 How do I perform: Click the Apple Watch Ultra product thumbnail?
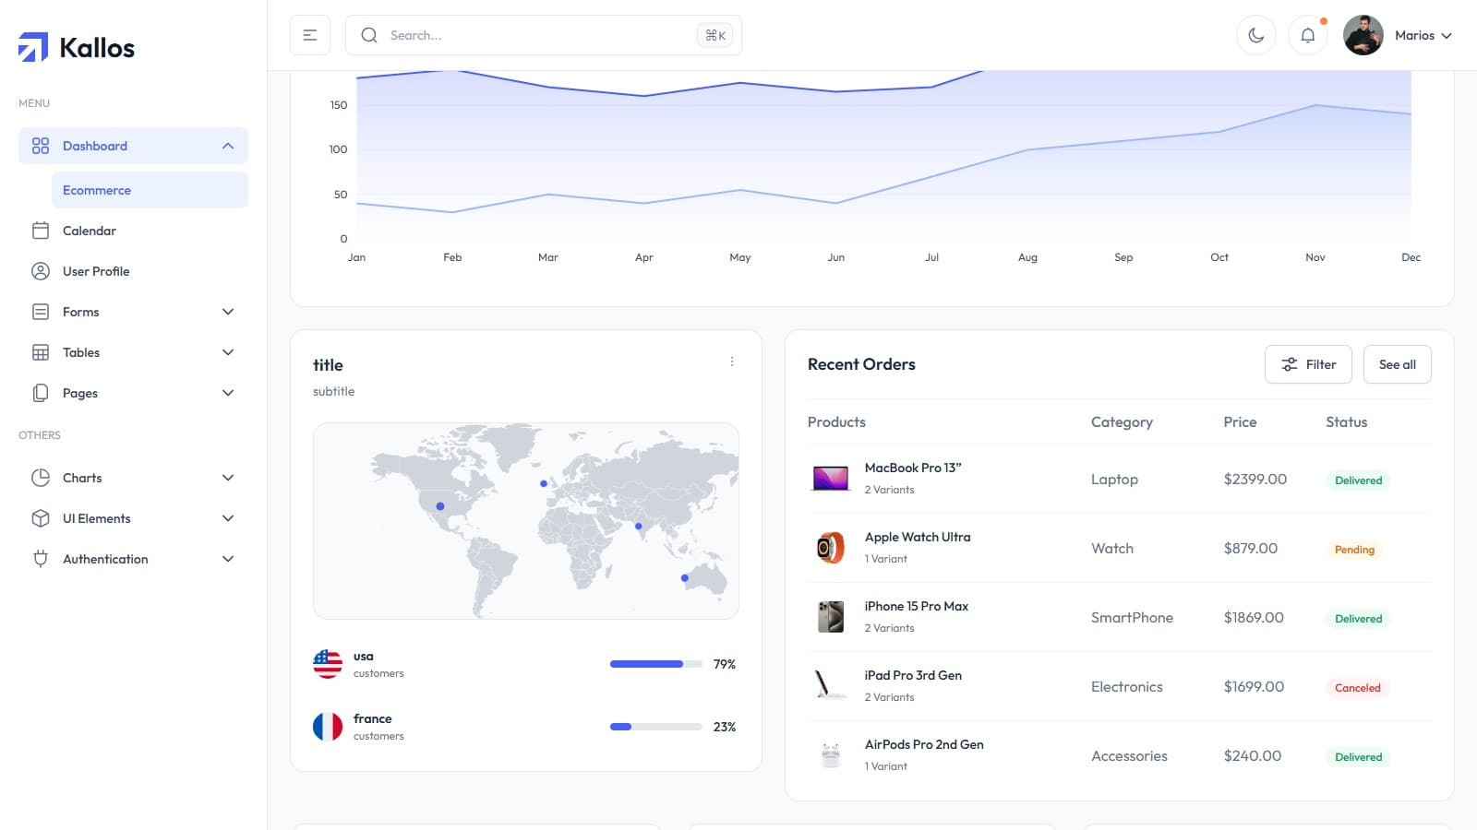[831, 548]
